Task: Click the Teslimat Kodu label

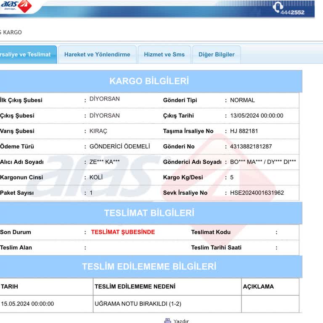Action: click(211, 232)
